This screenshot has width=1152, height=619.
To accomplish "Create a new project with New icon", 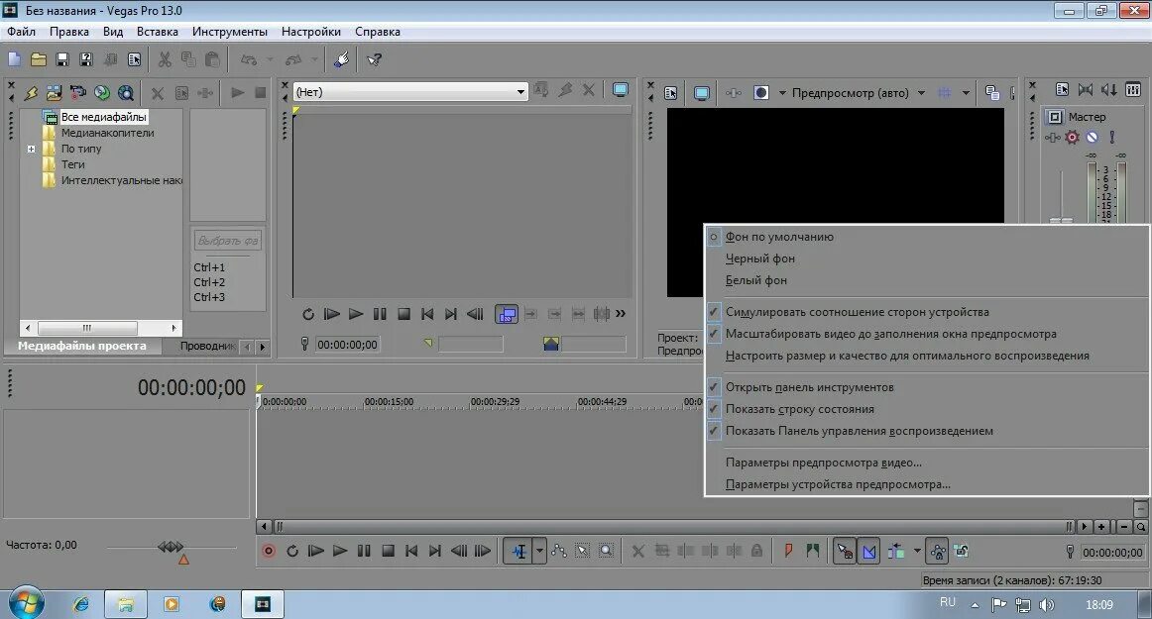I will pyautogui.click(x=15, y=59).
